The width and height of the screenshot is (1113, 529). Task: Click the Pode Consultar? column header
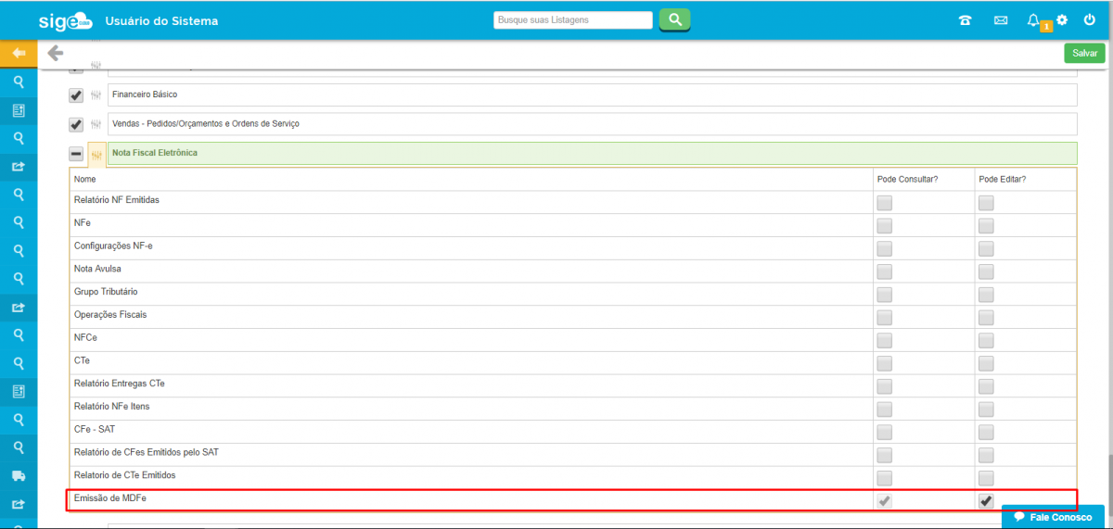[x=907, y=179]
